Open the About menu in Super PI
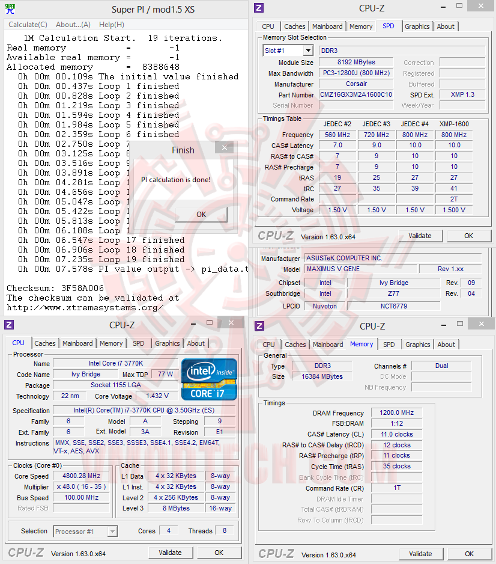The width and height of the screenshot is (496, 564). click(x=73, y=25)
